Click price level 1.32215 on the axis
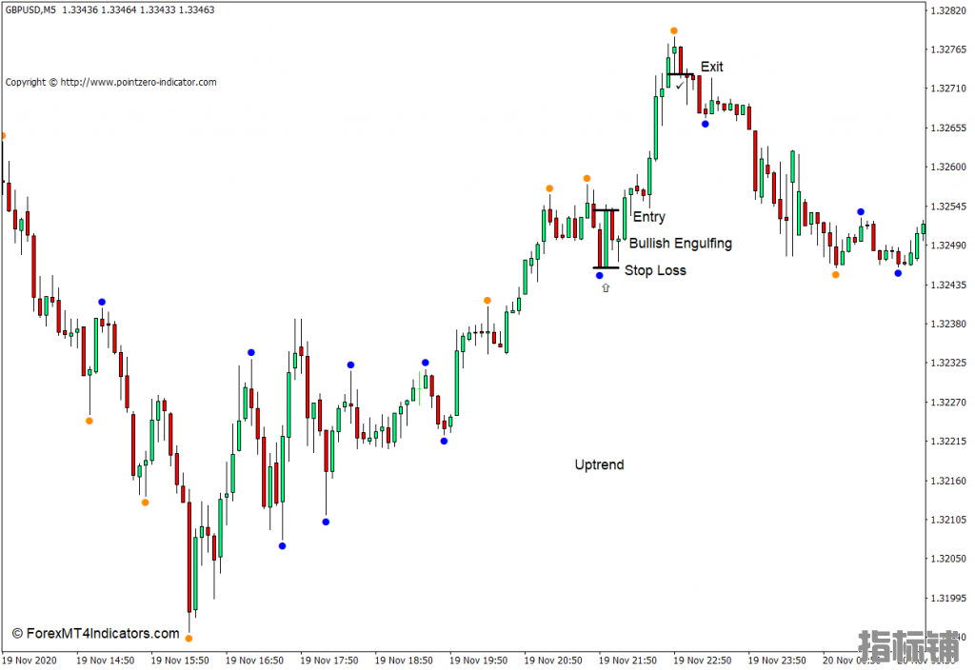 click(x=948, y=442)
